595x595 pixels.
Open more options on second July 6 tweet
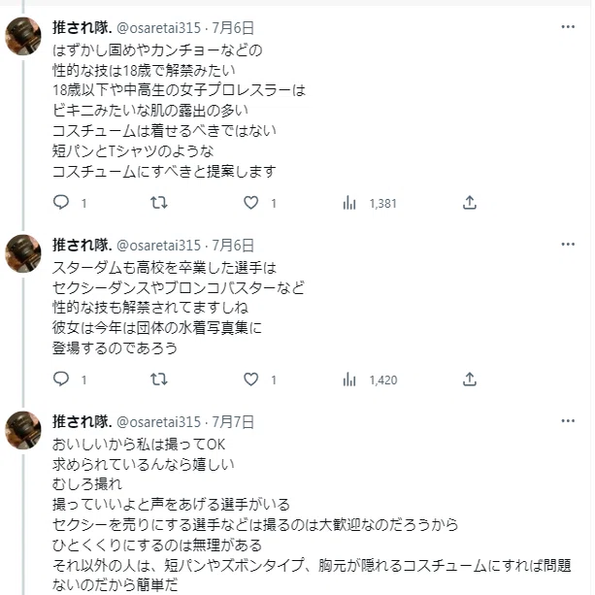(568, 245)
